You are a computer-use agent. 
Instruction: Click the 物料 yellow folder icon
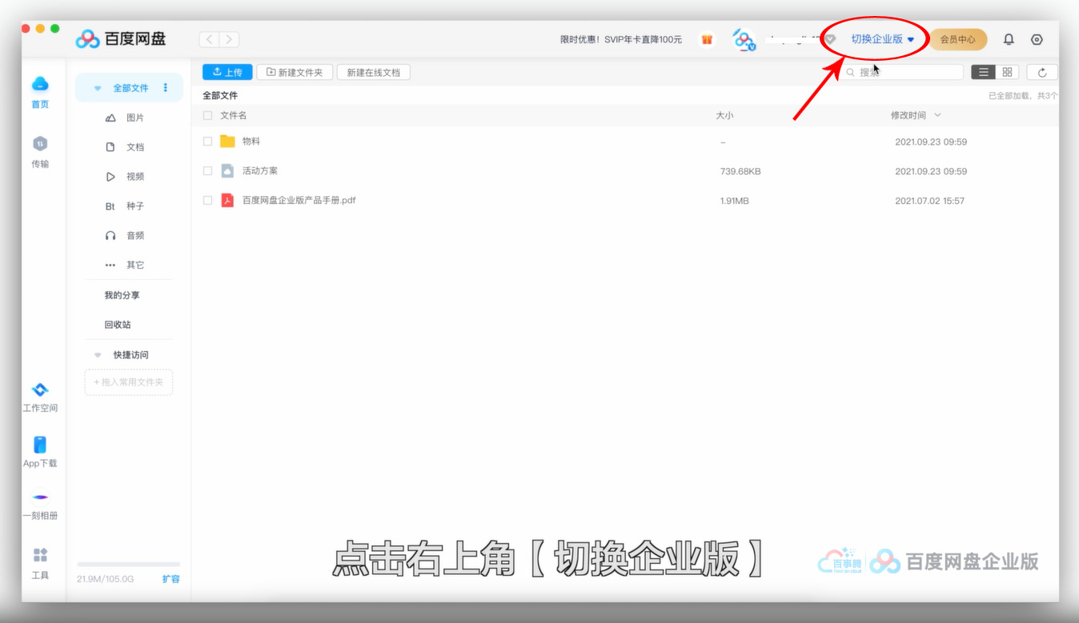(227, 142)
